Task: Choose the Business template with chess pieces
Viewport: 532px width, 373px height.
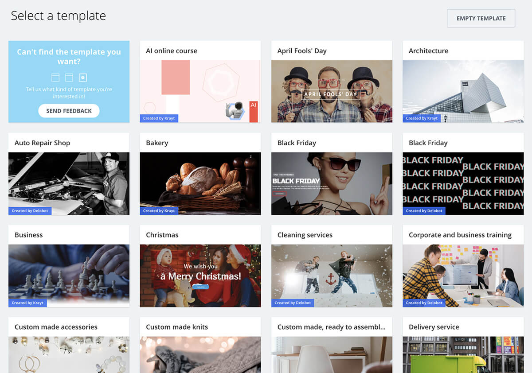Action: click(69, 275)
